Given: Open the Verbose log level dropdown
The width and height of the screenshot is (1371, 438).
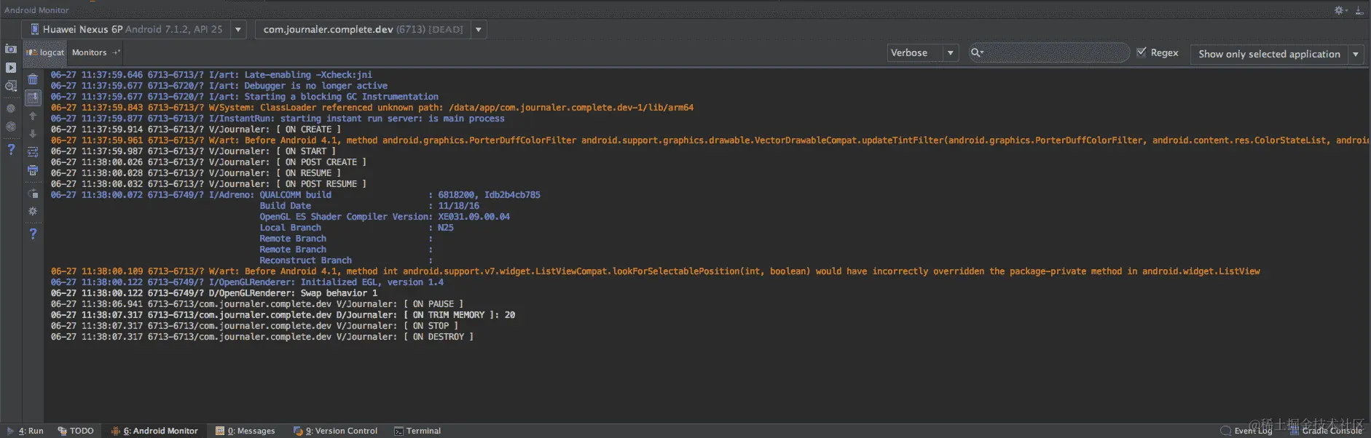Looking at the screenshot, I should tap(922, 52).
